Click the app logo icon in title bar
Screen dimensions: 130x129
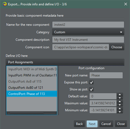tap(5, 4)
